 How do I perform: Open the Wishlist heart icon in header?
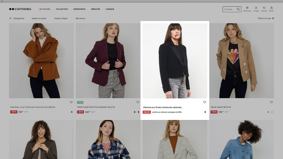[x=264, y=8]
